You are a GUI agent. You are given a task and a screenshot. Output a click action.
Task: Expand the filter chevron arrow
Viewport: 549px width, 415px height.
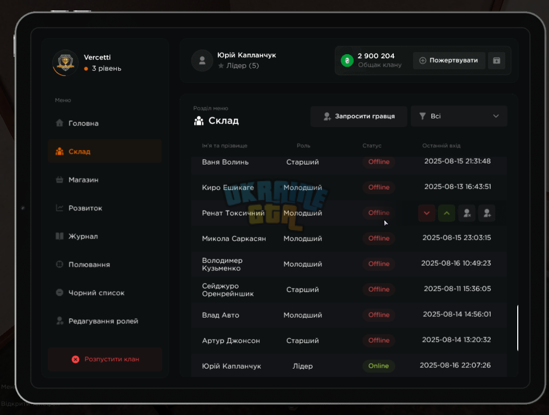coord(496,116)
